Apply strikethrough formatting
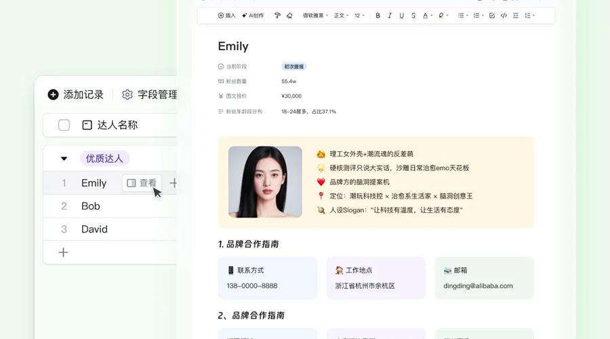This screenshot has height=339, width=610. [413, 16]
